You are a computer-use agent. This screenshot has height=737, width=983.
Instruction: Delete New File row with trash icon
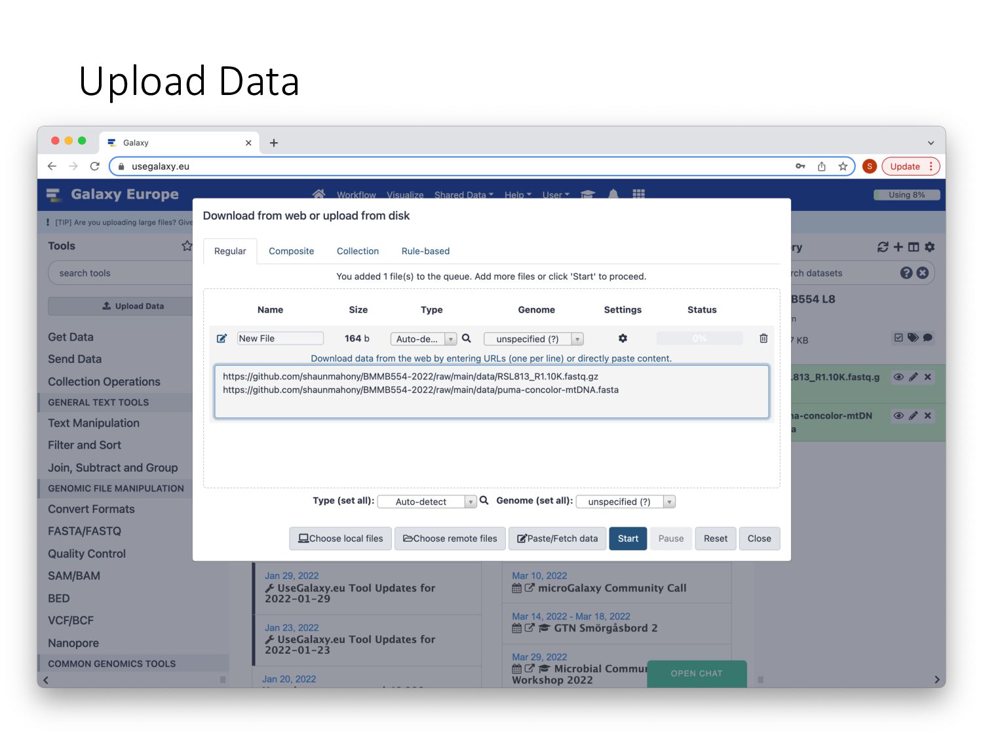pos(763,339)
